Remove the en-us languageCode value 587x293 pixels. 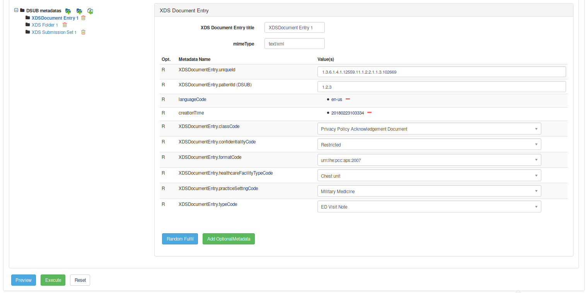coord(348,99)
